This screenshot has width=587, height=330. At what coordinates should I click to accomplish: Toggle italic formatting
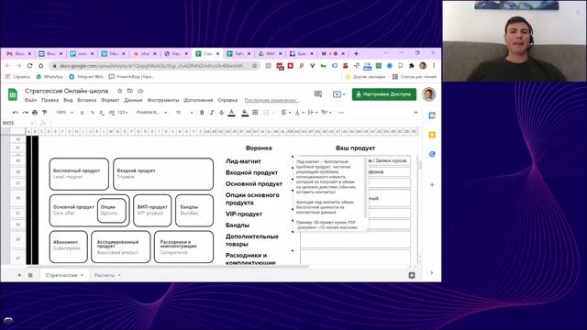[x=212, y=112]
